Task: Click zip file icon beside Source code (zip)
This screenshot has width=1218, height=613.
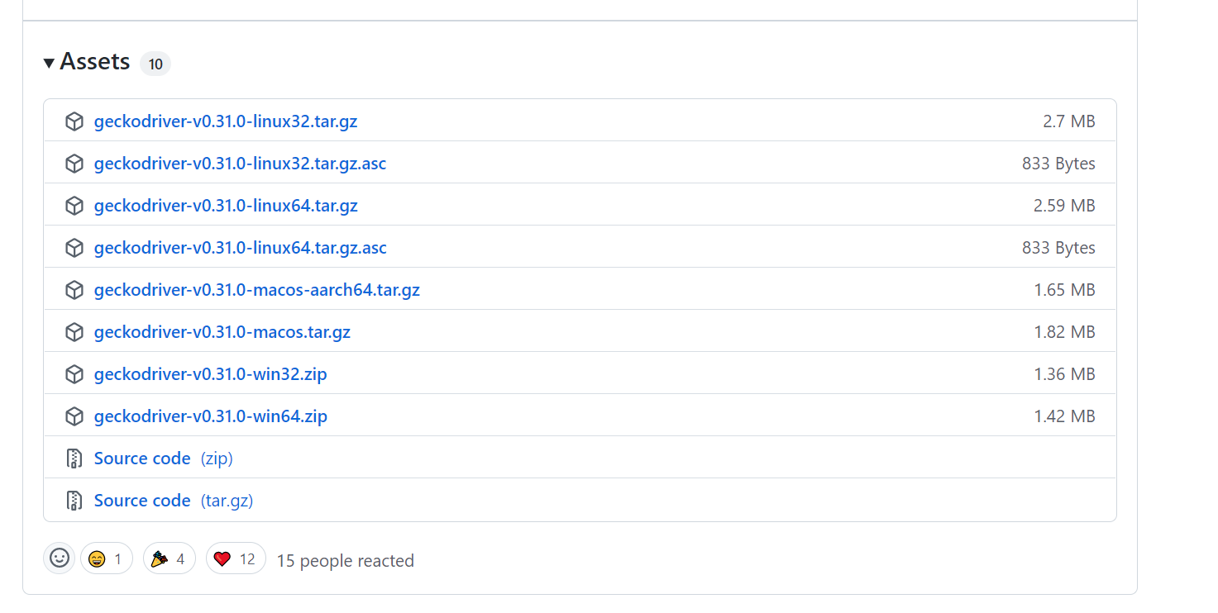Action: (74, 459)
